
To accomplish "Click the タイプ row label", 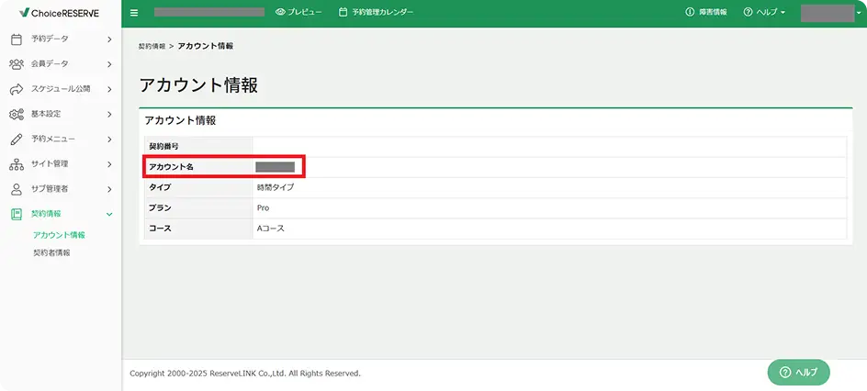I will 160,187.
